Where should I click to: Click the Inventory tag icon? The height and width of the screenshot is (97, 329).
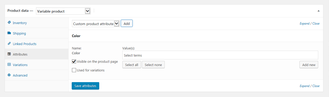(x=9, y=23)
